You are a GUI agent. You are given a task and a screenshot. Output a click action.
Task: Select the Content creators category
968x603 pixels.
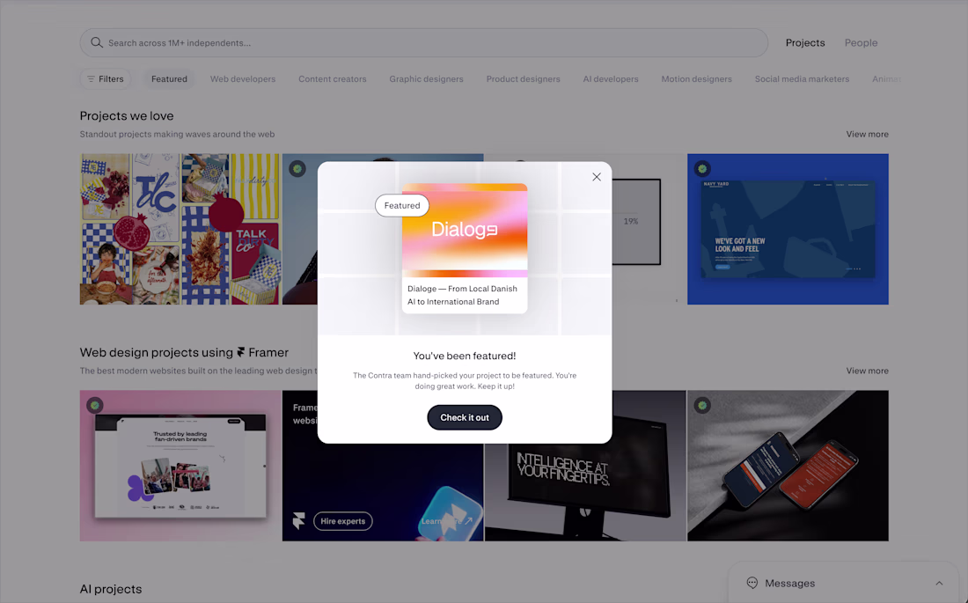click(332, 79)
